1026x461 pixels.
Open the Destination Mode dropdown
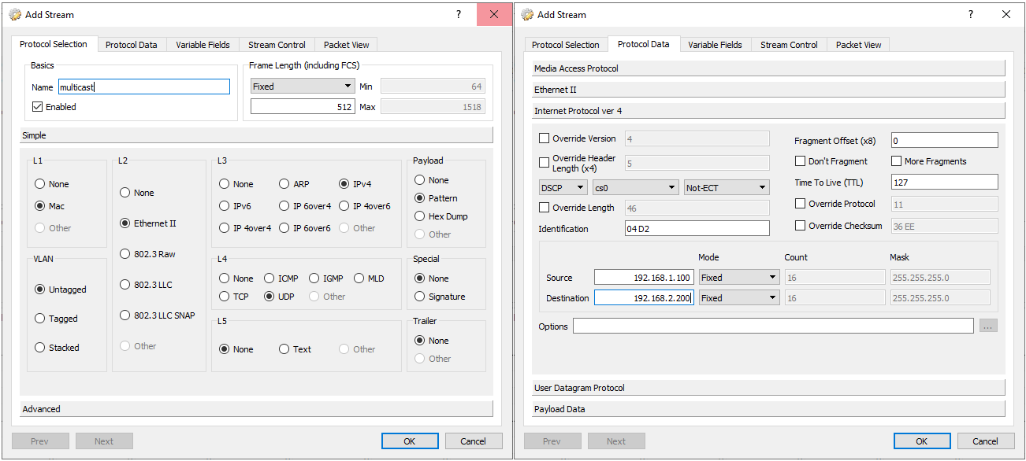click(x=738, y=297)
